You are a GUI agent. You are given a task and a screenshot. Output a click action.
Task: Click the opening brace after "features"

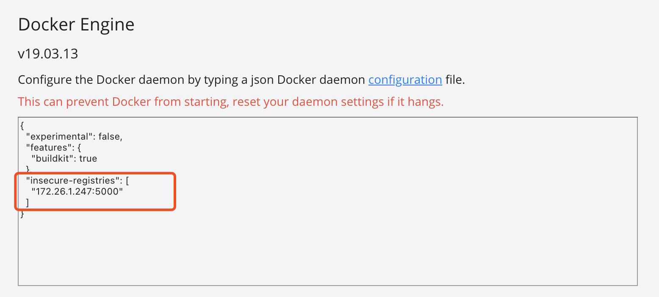(x=79, y=148)
